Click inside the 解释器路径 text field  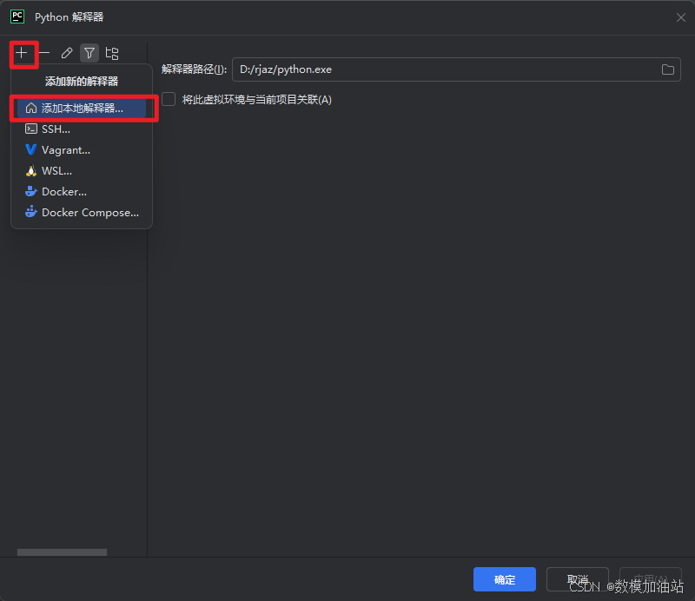[443, 69]
